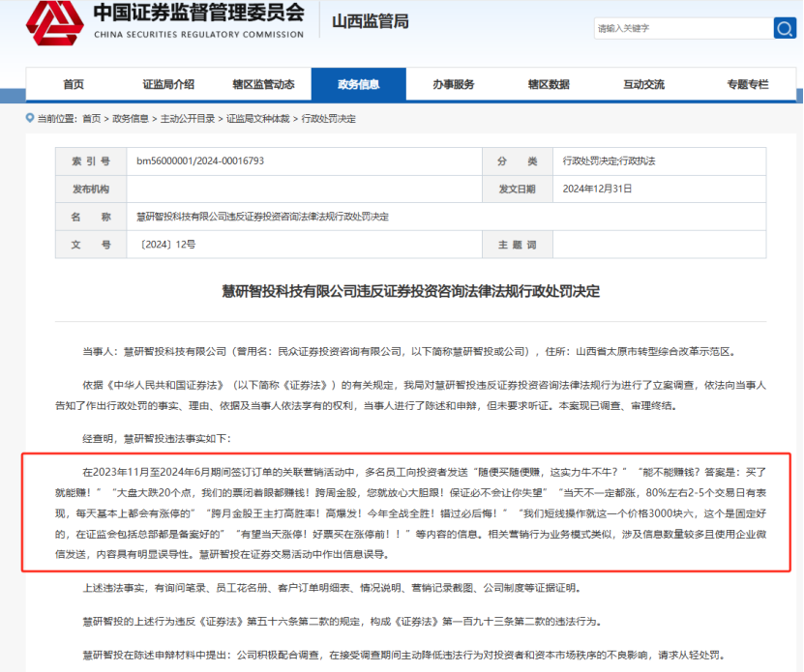Open the 互动交流 navigation item
The height and width of the screenshot is (672, 804).
pos(643,85)
